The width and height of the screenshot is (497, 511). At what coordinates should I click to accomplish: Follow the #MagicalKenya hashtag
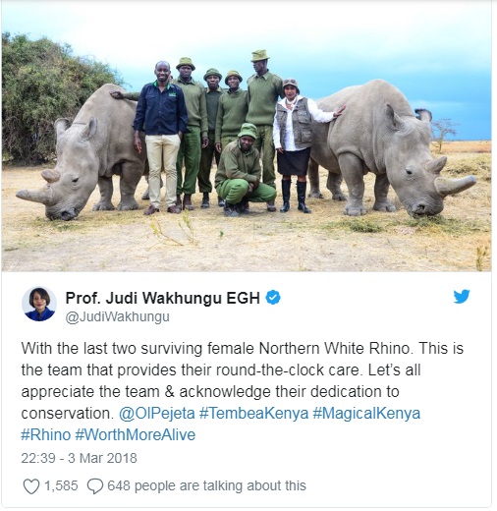pyautogui.click(x=366, y=414)
